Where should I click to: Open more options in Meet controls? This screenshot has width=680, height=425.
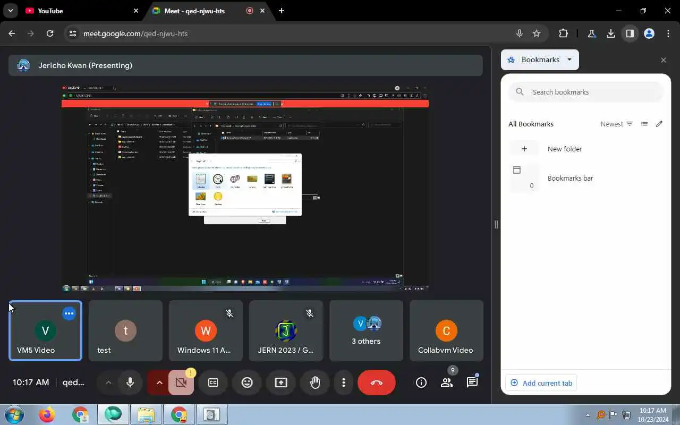(344, 382)
